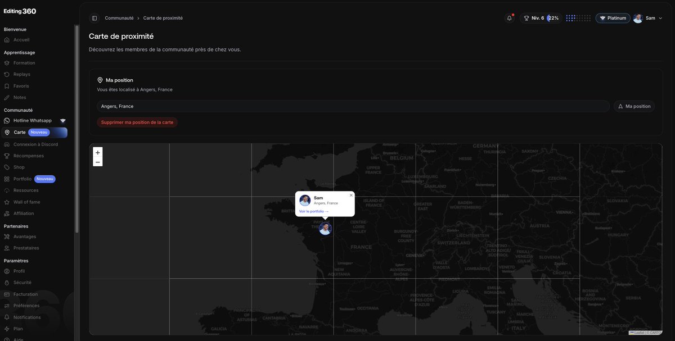
Task: Toggle the sidebar panel icon
Action: tap(94, 18)
